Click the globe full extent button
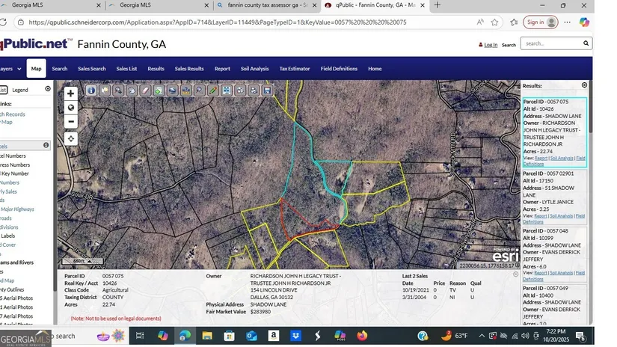The width and height of the screenshot is (617, 347). pos(71,108)
